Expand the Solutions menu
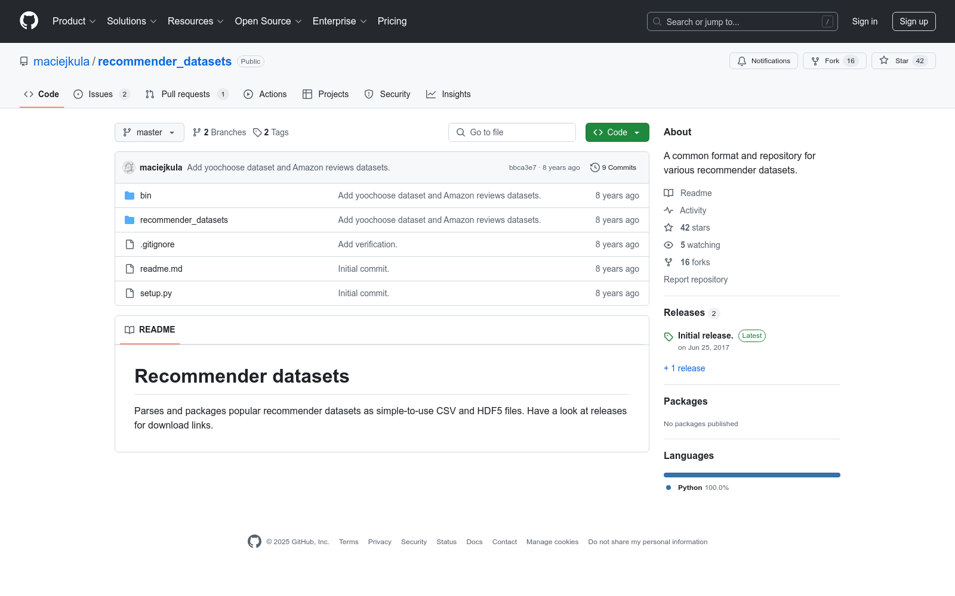955x596 pixels. pyautogui.click(x=132, y=21)
